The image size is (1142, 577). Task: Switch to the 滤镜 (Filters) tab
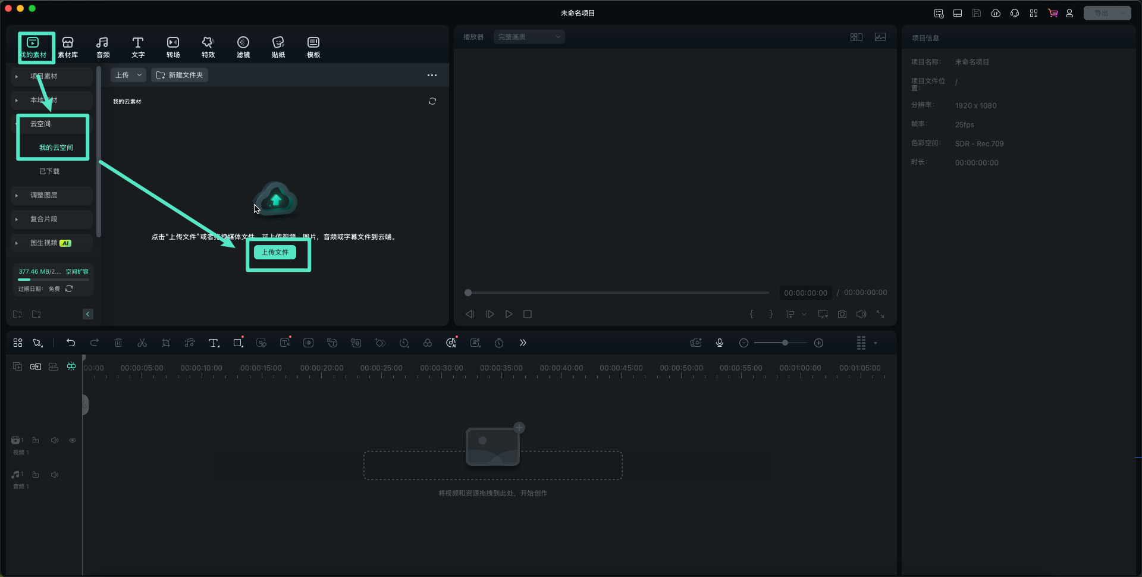243,46
